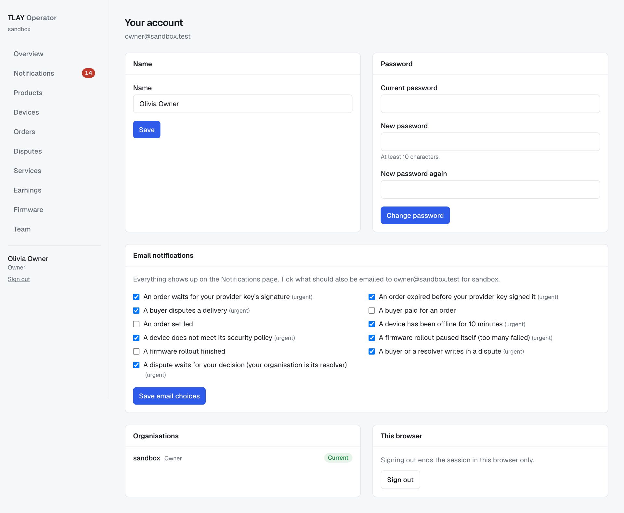The height and width of the screenshot is (513, 624).
Task: Click the sandbox organisation row
Action: coord(242,458)
